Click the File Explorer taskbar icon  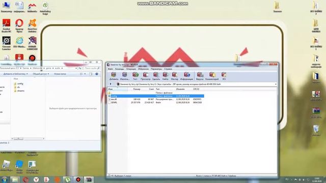[15, 179]
